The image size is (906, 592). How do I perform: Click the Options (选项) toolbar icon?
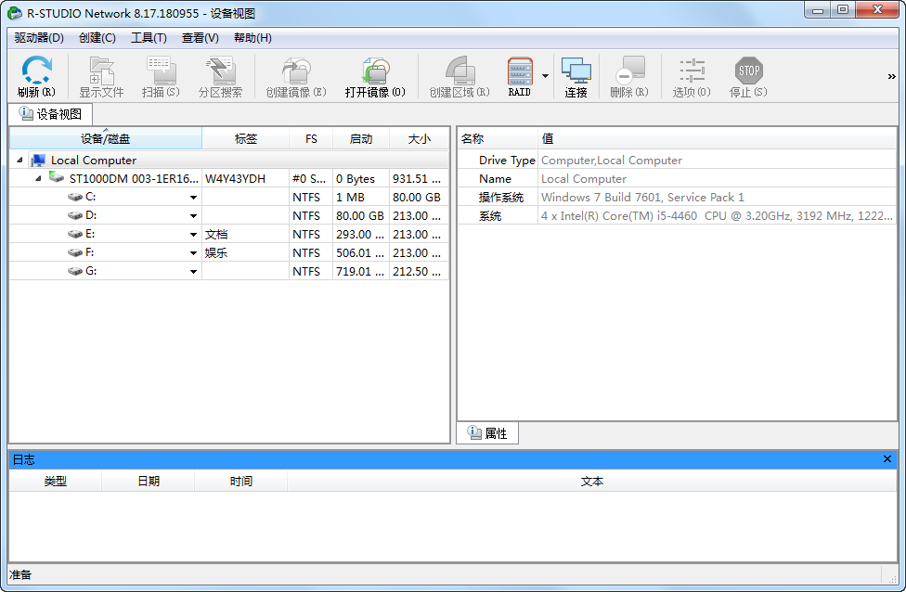(692, 71)
